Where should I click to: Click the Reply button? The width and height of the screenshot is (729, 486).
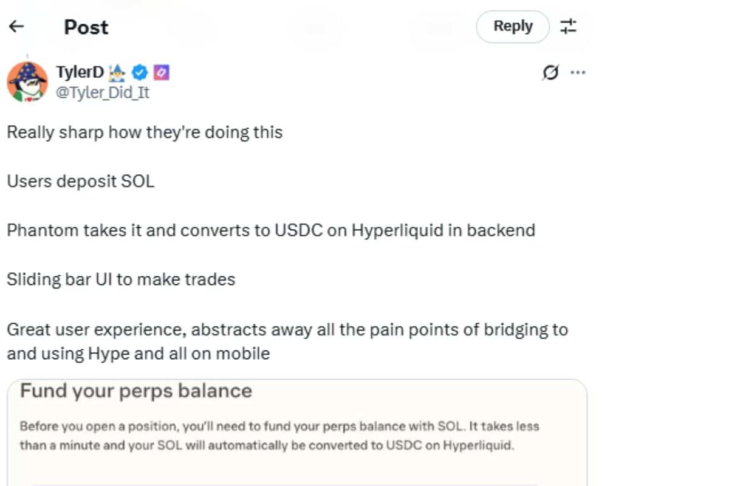(x=513, y=27)
